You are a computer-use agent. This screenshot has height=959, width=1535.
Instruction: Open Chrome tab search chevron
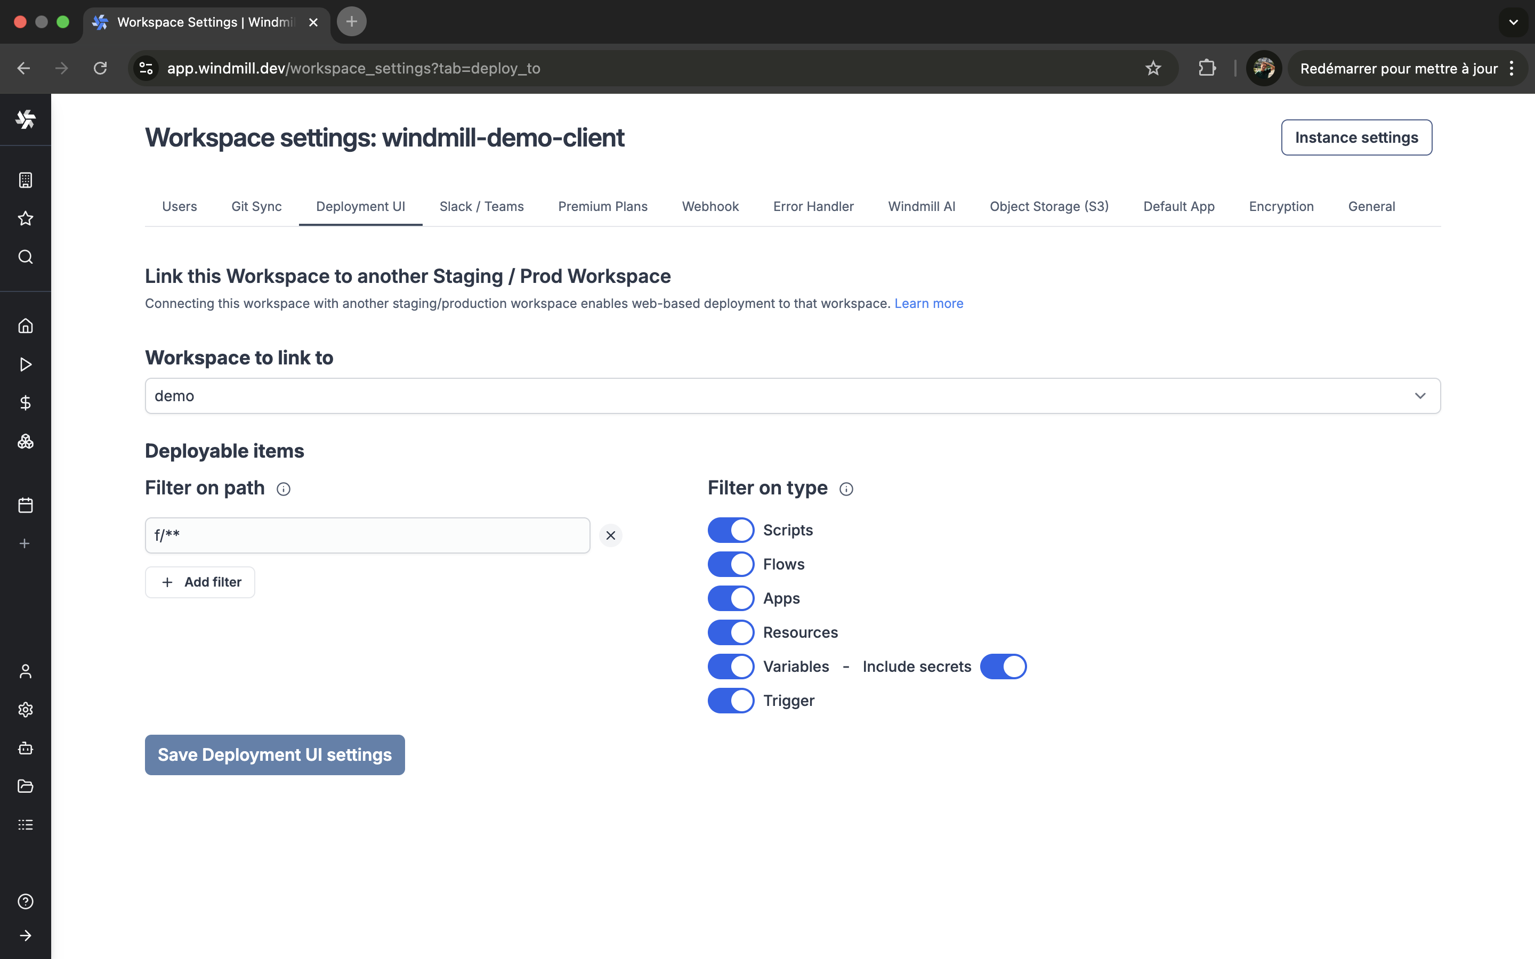click(x=1514, y=22)
